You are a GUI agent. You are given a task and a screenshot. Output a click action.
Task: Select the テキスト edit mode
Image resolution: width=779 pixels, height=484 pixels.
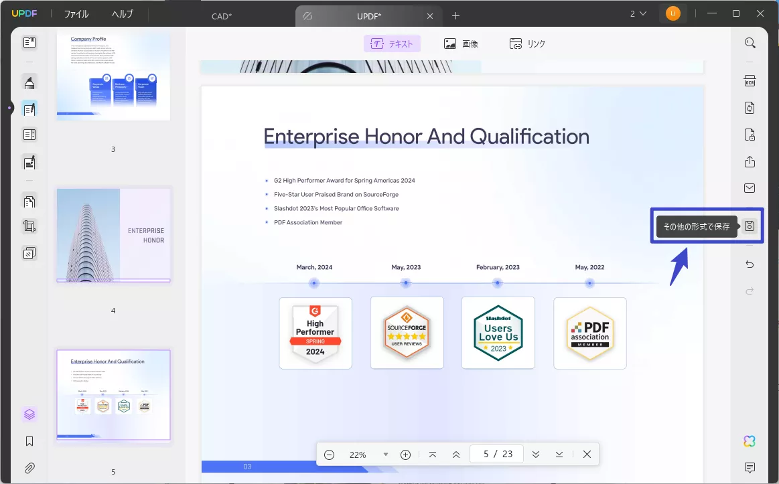(x=392, y=44)
